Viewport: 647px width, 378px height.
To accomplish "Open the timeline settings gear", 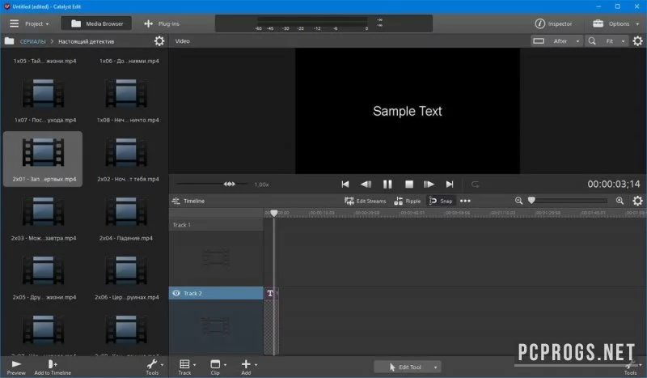I will (637, 201).
